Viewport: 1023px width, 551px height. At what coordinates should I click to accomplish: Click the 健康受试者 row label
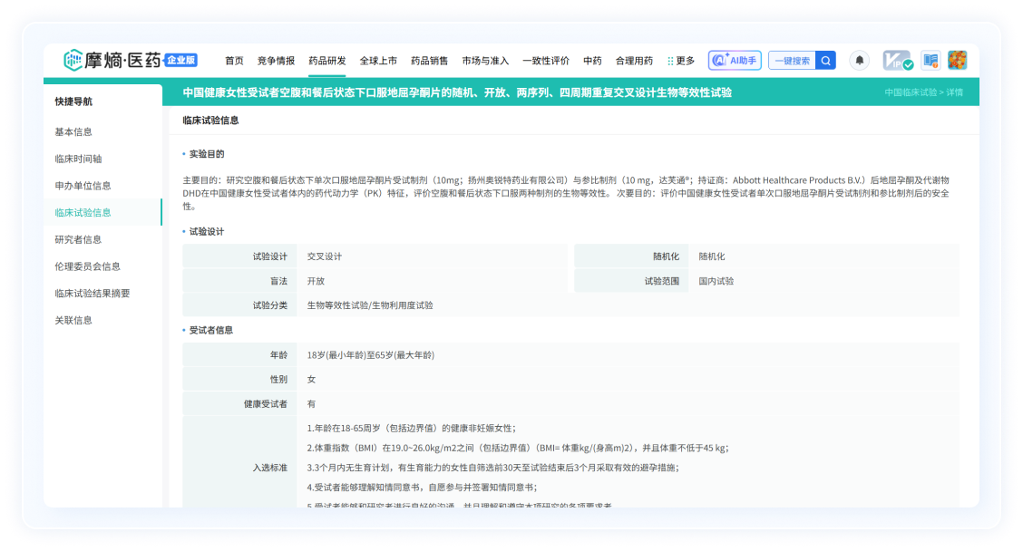266,403
